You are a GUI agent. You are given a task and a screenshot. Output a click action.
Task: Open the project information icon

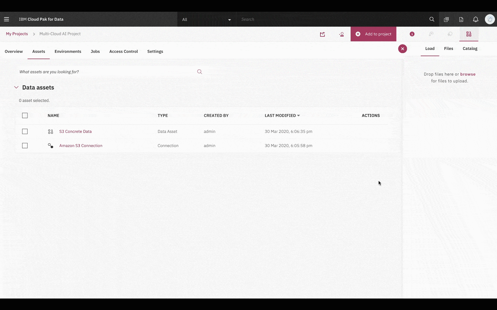pos(412,34)
